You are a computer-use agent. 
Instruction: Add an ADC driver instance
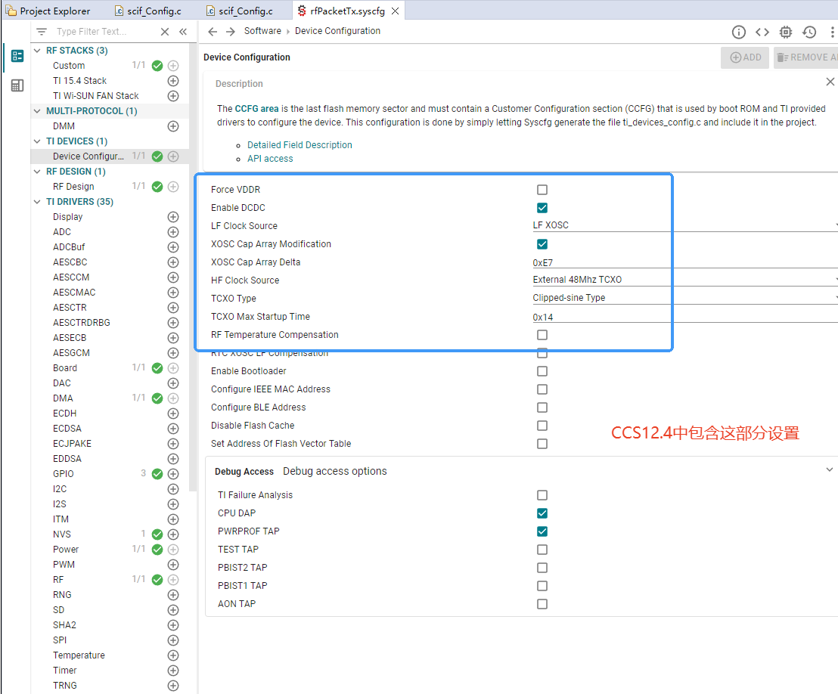173,232
